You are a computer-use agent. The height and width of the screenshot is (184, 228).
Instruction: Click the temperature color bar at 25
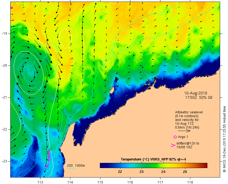[185, 165]
